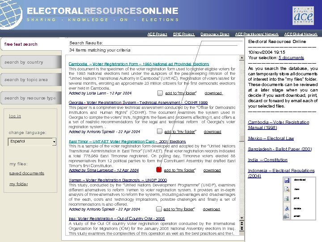Select the free text search tab
This screenshot has height=242, width=322.
click(31, 44)
